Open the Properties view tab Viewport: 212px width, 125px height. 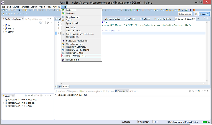coord(72,91)
